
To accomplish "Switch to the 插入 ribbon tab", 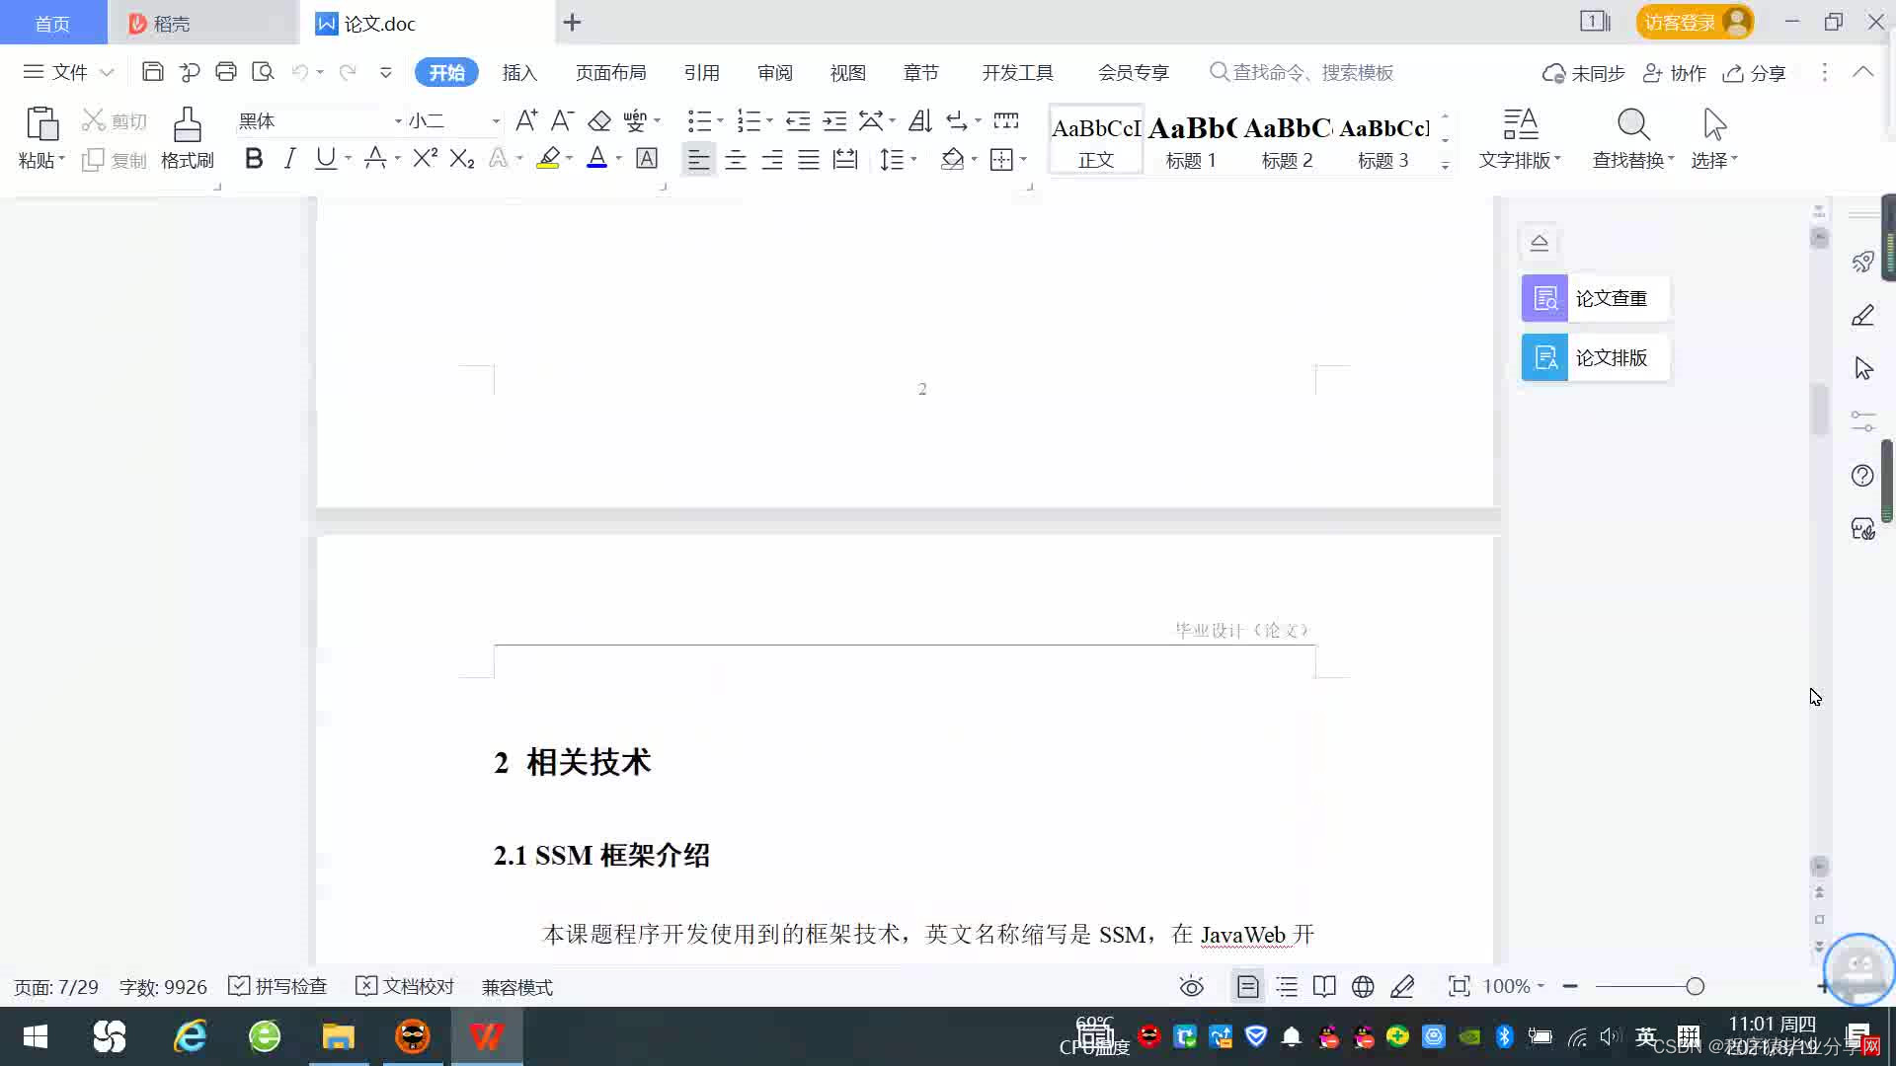I will click(x=518, y=72).
